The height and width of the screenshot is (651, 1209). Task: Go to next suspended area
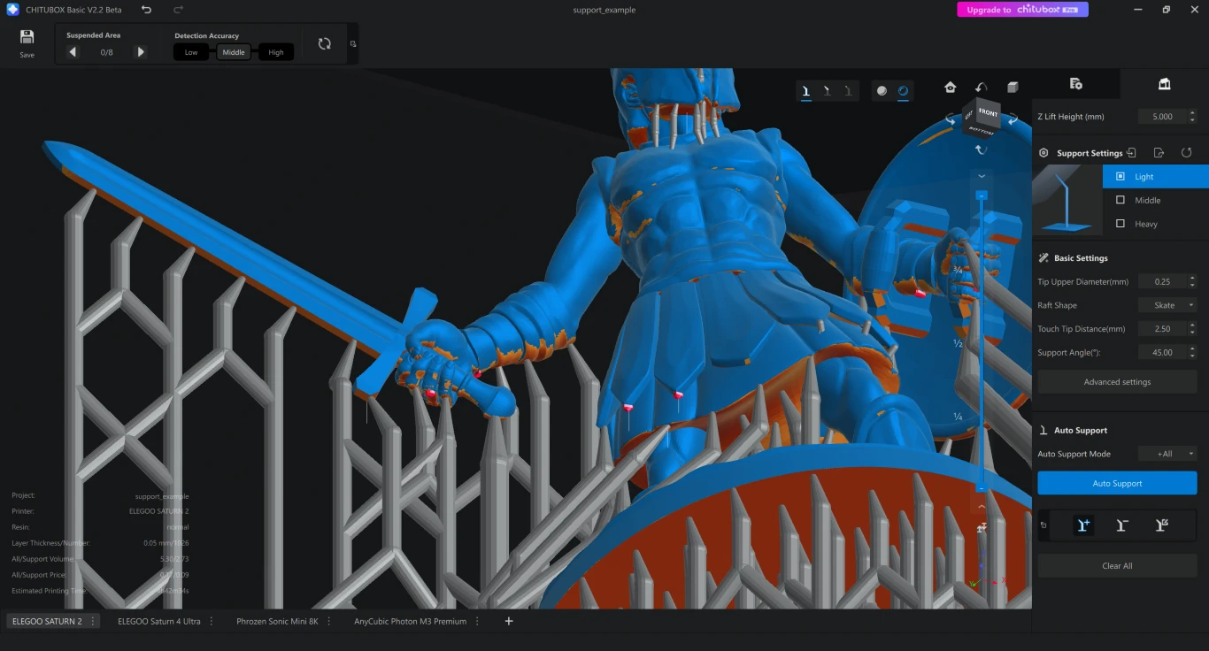point(140,52)
